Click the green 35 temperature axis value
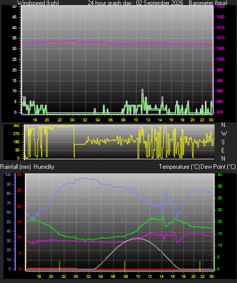This screenshot has height=283, width=237. (220, 186)
